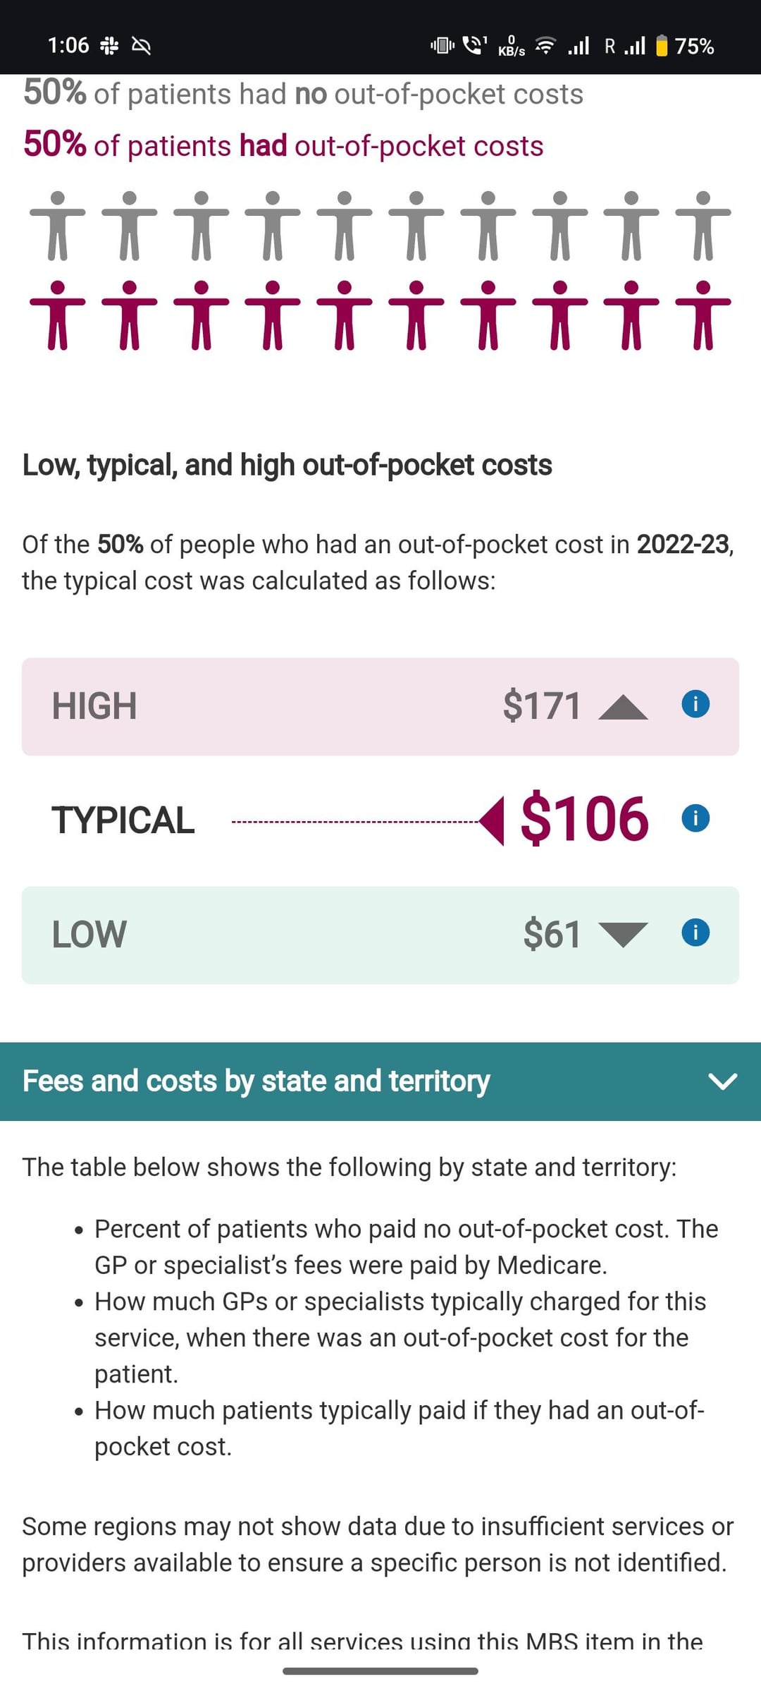Tap the HIGH cost row
Screen dimensions: 761x1693
coord(282,707)
